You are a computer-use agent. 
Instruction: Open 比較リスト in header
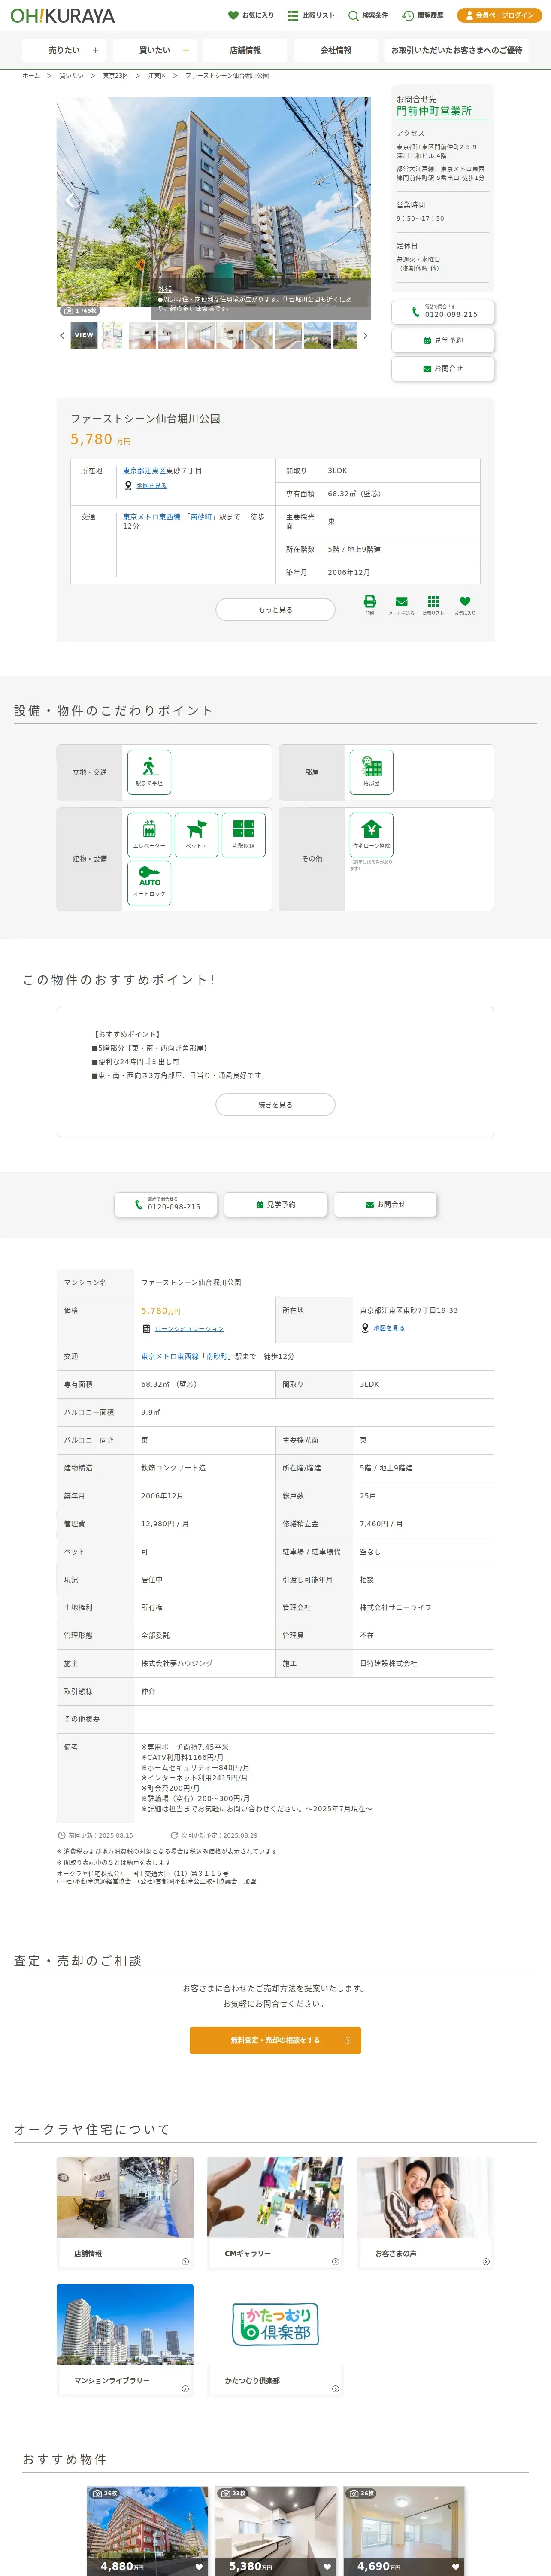coord(311,16)
